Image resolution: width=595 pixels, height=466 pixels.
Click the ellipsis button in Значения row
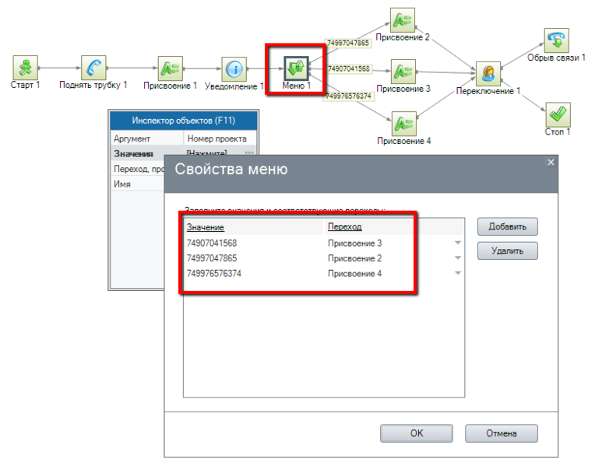(x=249, y=152)
